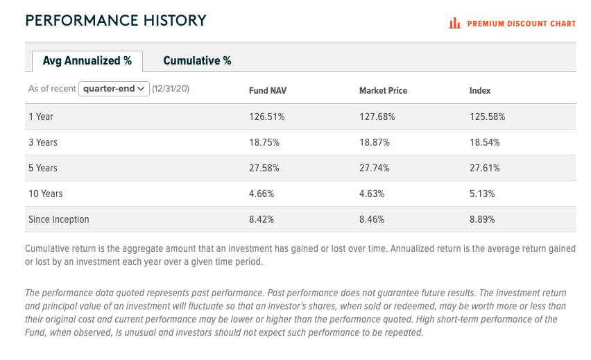Click the 126.51% Fund NAV value
The width and height of the screenshot is (591, 360).
[x=267, y=117]
